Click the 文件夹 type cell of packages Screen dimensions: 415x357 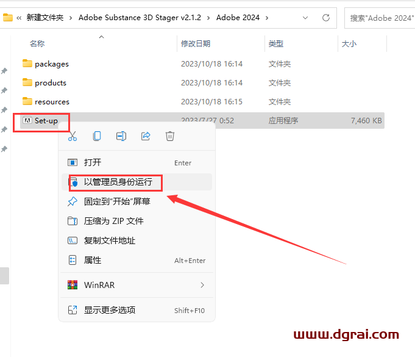(x=280, y=64)
